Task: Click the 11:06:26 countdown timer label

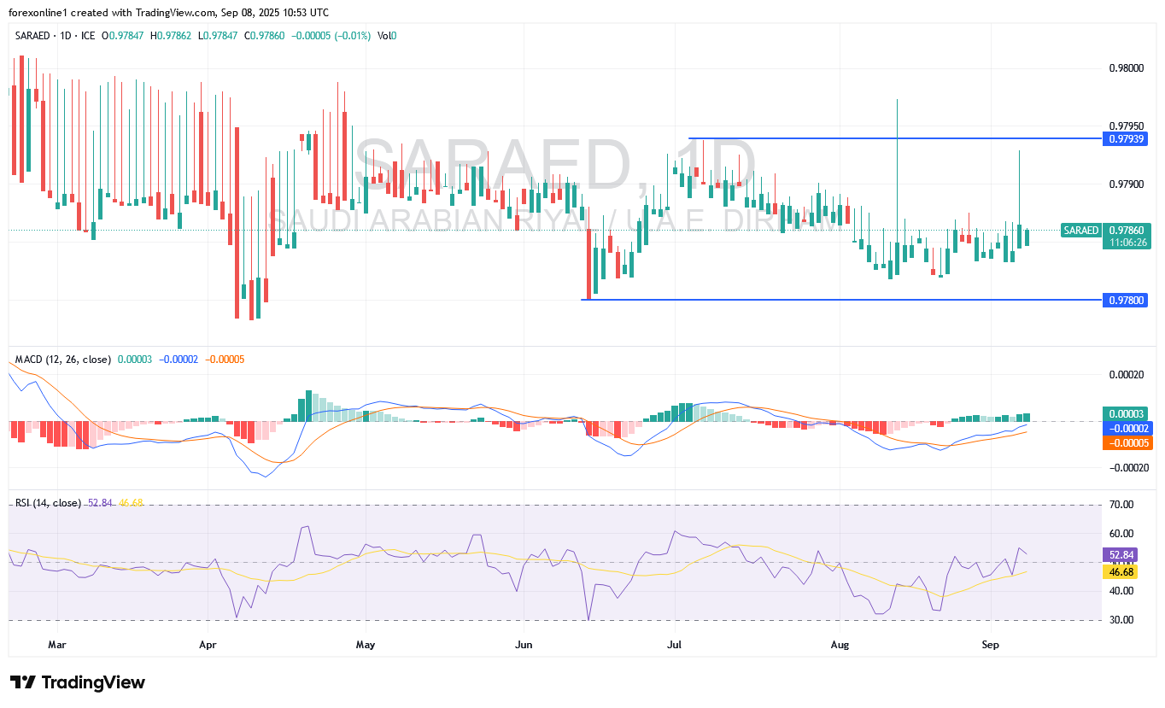Action: tap(1127, 243)
